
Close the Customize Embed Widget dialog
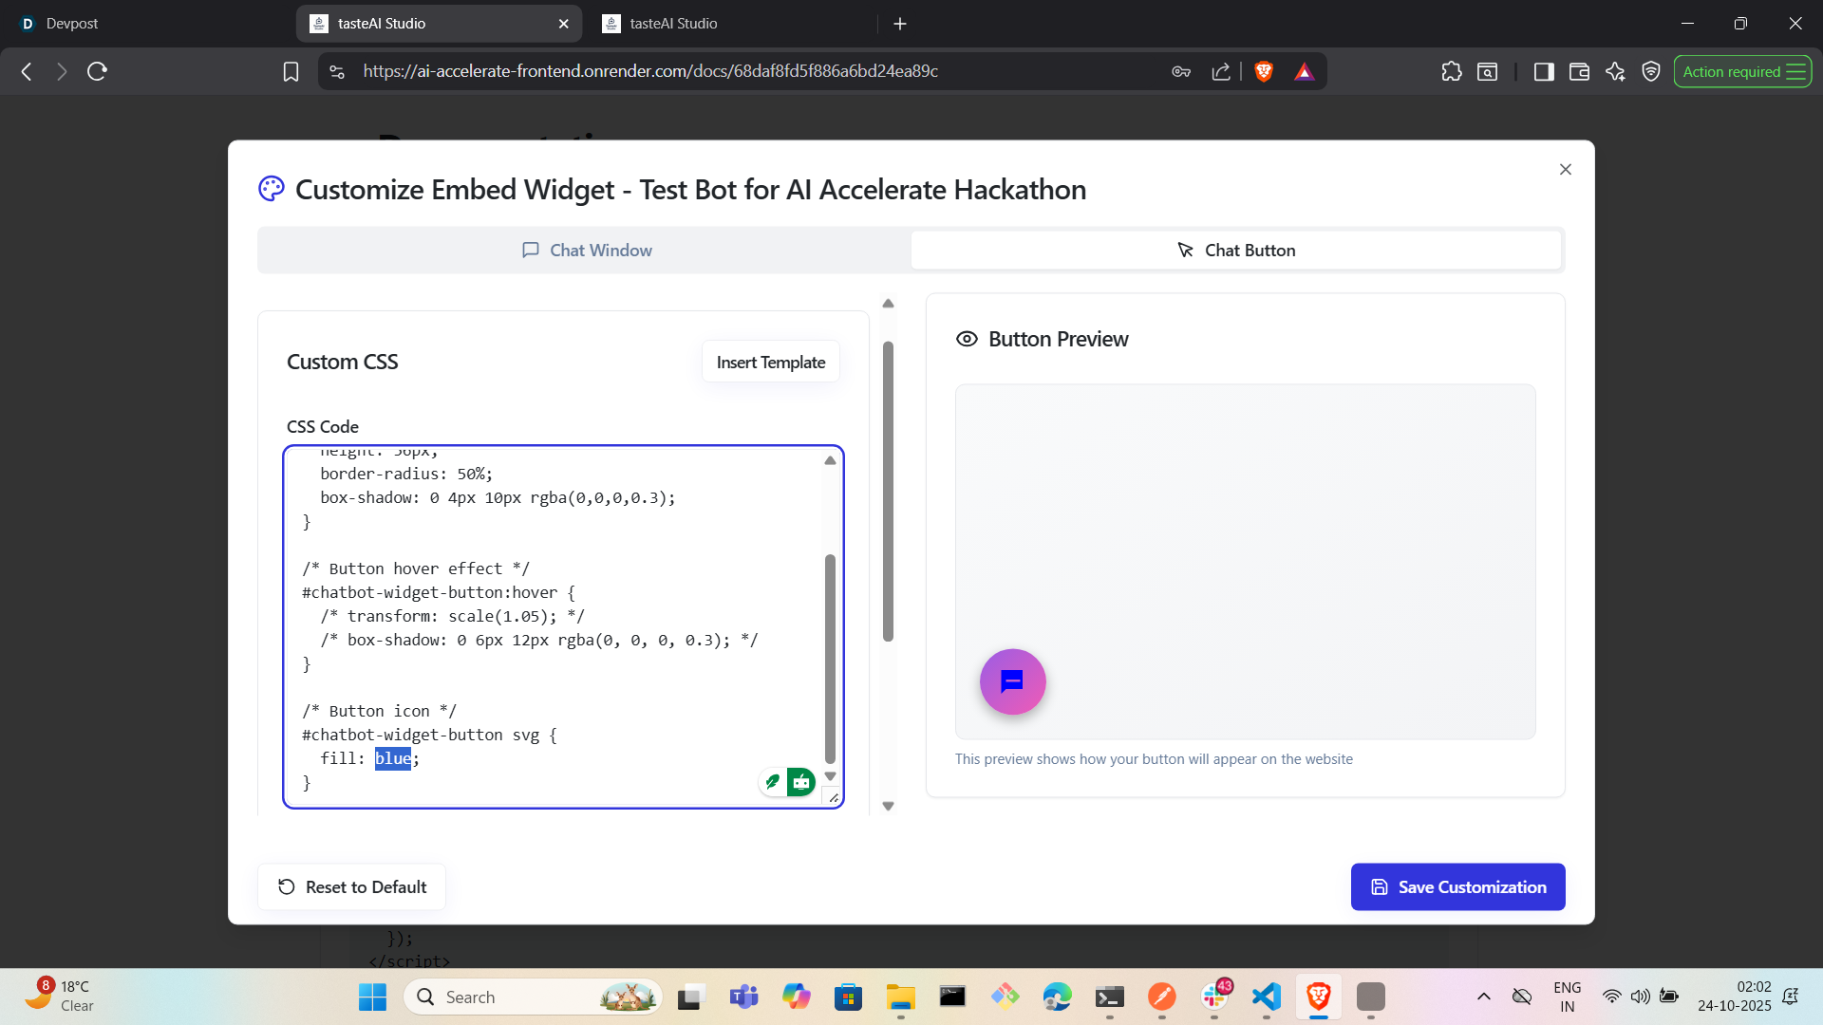[x=1565, y=169]
